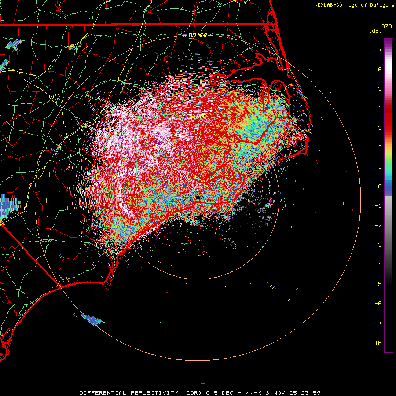Click the KMHX station identifier in caption
The width and height of the screenshot is (396, 396).
[255, 393]
